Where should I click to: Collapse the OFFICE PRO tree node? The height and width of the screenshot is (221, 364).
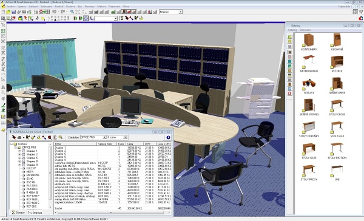[16, 148]
